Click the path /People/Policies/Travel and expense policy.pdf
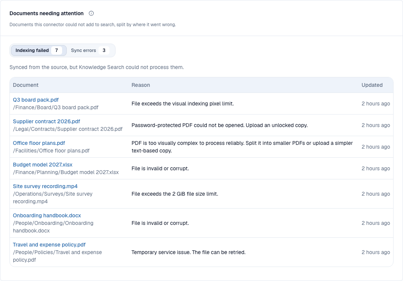Screen dimensions: 403x281 pos(57,256)
